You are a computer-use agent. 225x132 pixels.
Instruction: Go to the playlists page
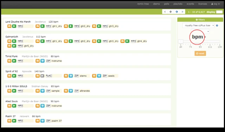(x=178, y=4)
